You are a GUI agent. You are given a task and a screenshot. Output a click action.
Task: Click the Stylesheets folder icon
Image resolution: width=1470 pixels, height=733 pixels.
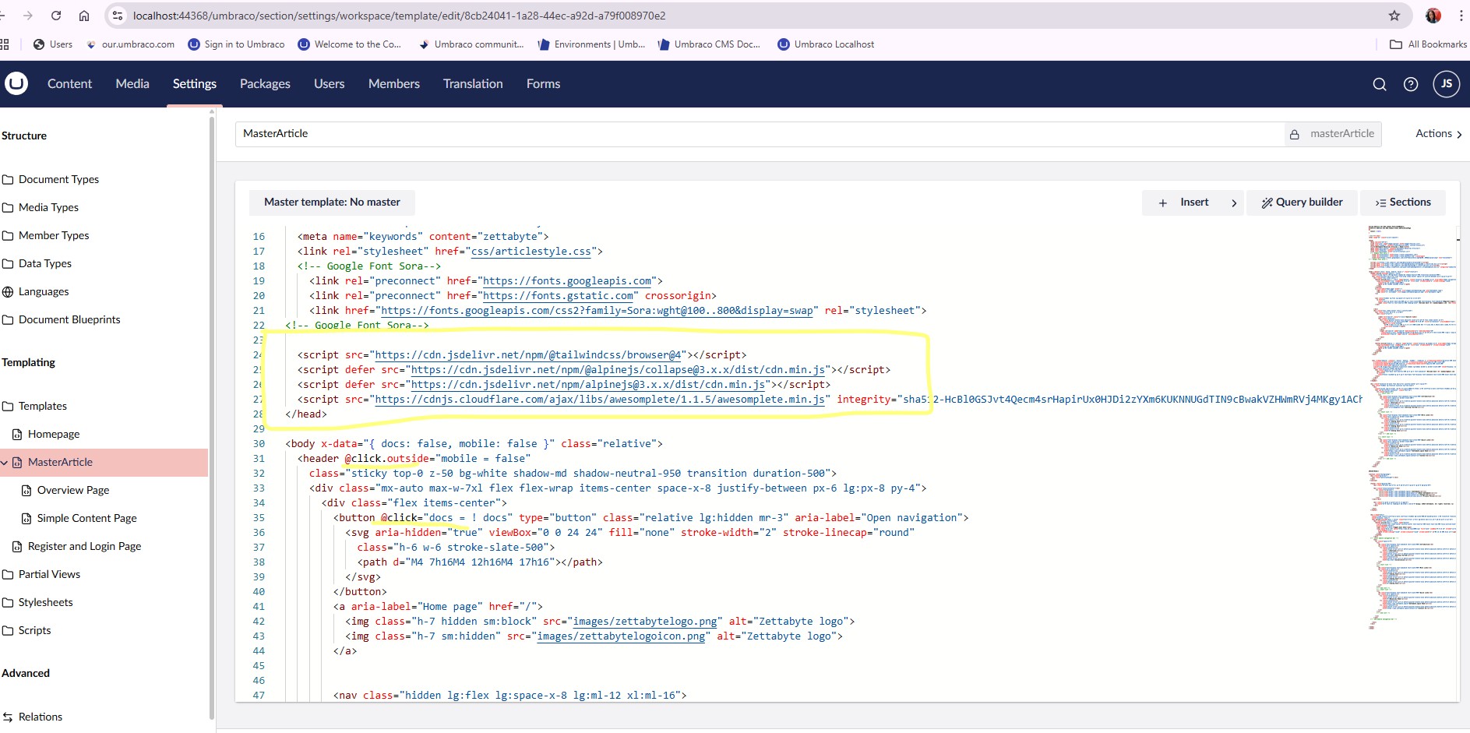(8, 602)
